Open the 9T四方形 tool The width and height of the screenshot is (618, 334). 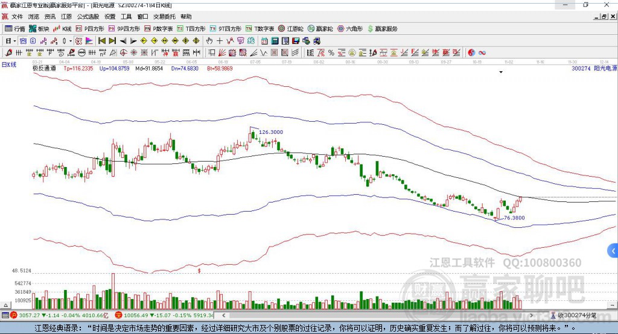click(x=226, y=29)
